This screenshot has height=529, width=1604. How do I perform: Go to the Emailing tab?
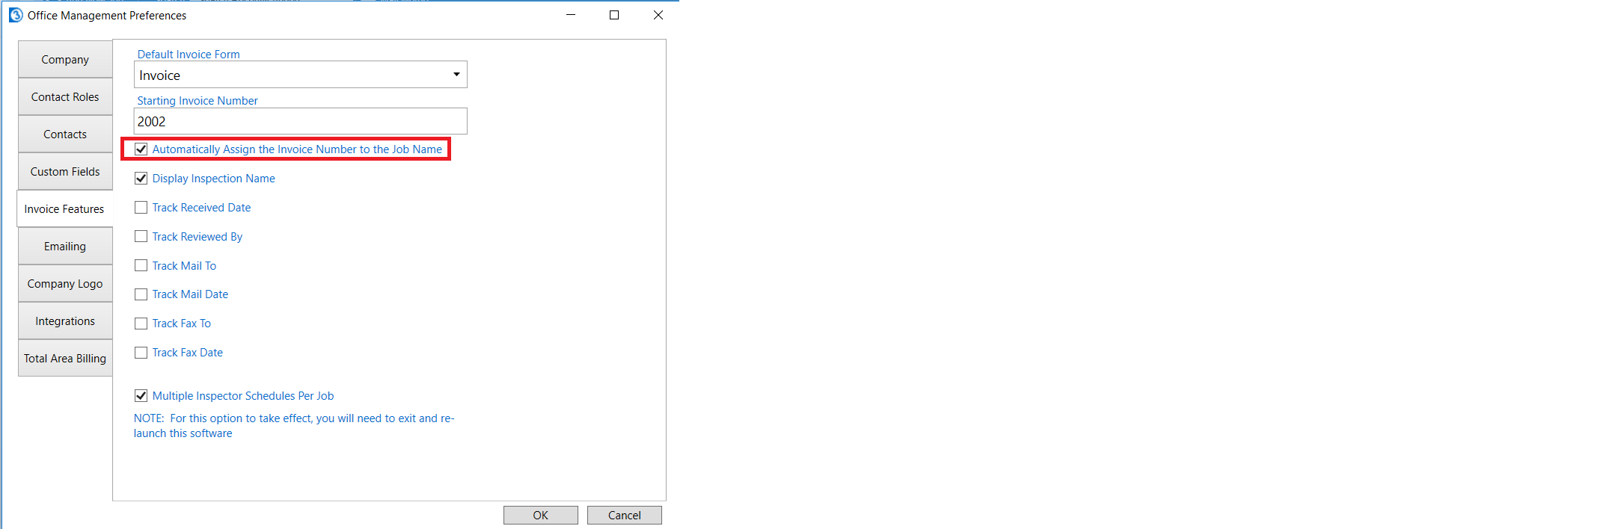65,247
